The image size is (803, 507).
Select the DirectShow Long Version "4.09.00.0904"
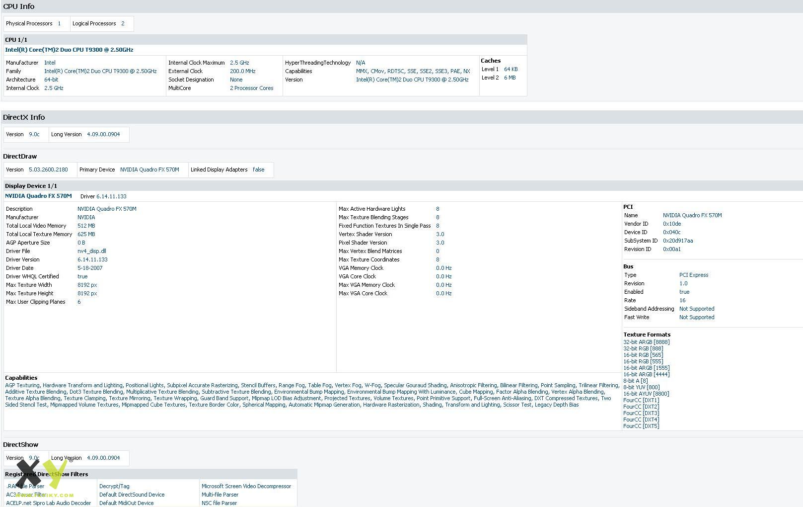point(103,458)
